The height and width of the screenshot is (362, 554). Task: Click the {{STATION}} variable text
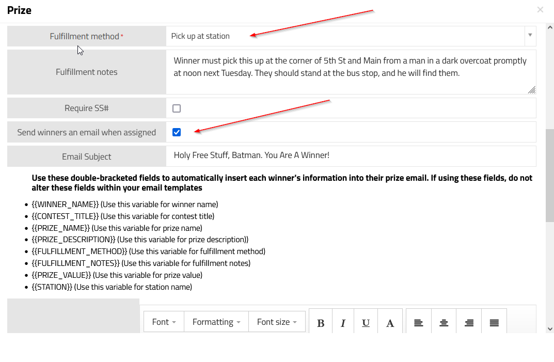52,287
